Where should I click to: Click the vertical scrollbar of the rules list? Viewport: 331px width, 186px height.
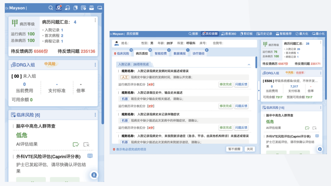[256, 63]
